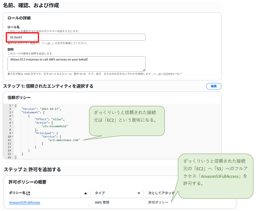Click the ステップ 2: 許可を追加する heading
256x211 pixels.
pos(32,169)
